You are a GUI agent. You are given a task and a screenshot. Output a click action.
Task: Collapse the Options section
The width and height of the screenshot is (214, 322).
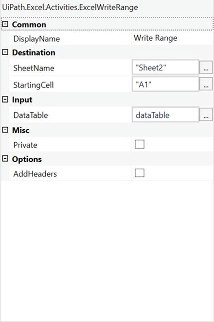[5, 159]
